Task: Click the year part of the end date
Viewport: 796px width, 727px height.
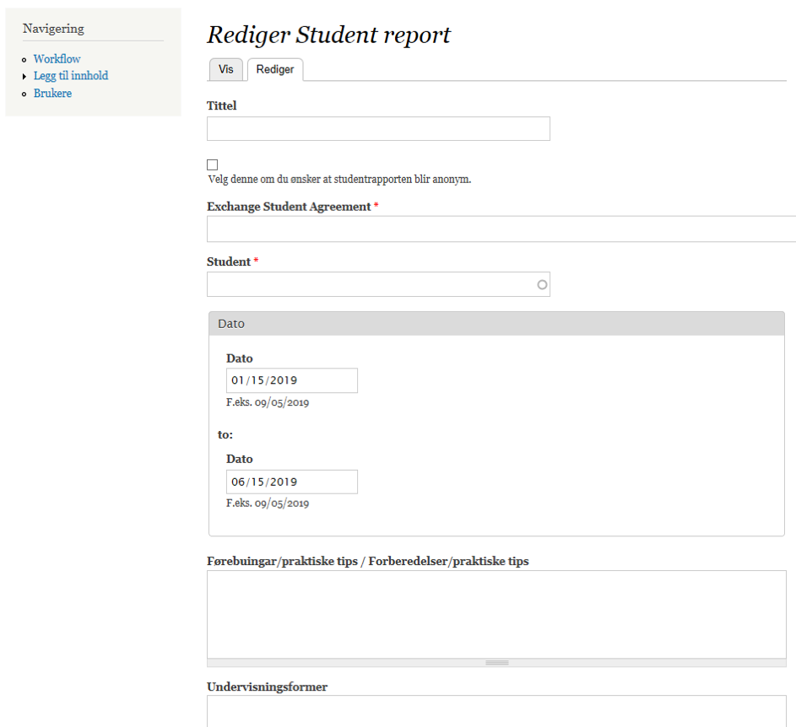Action: point(284,482)
